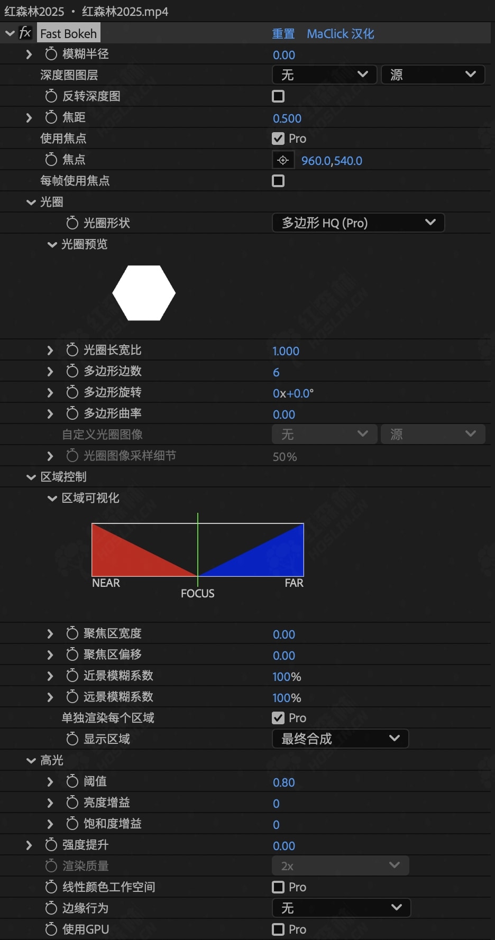Screen dimensions: 495x940
Task: Open the 显示区域 dropdown (最终合成)
Action: 340,739
